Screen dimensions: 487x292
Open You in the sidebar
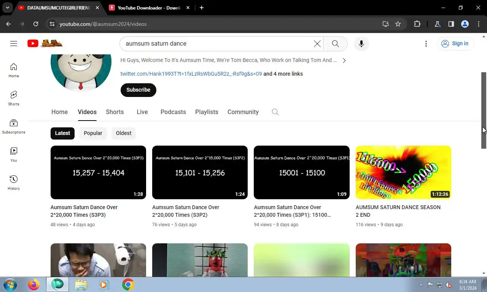point(14,155)
